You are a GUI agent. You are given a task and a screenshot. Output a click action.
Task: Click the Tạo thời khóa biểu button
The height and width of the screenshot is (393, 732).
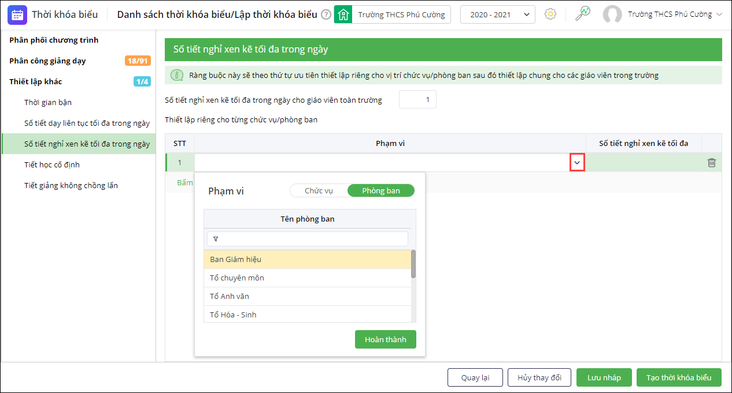pos(679,377)
